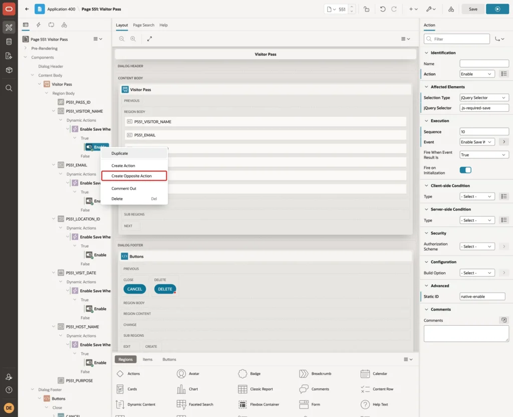Collapse the Affected Elements section
513x417 pixels.
pos(426,87)
